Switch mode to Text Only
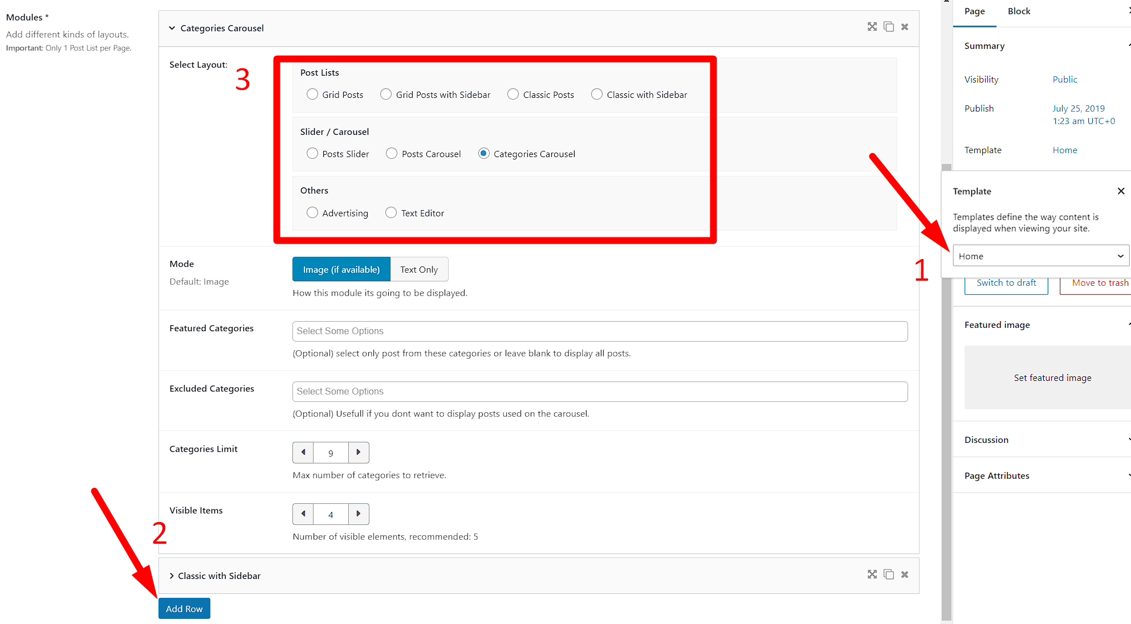 point(419,269)
